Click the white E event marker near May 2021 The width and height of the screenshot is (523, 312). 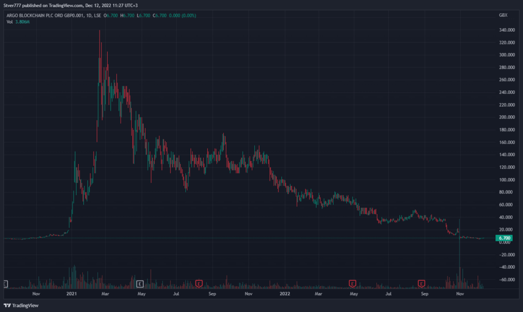[x=140, y=283]
